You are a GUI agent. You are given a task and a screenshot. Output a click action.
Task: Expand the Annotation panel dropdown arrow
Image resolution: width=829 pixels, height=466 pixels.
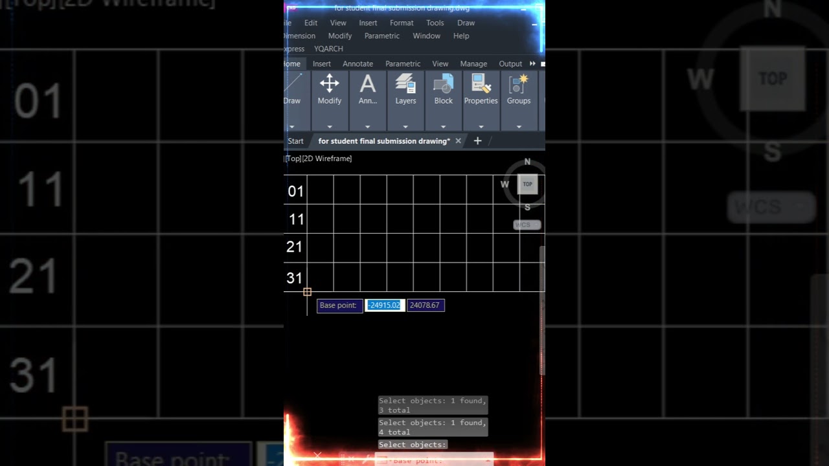click(x=368, y=127)
